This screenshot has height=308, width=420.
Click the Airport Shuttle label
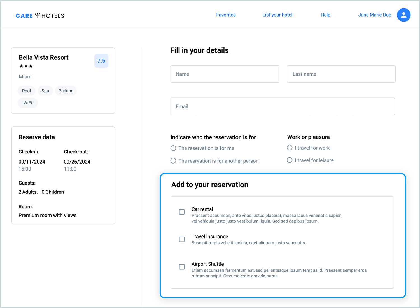208,264
